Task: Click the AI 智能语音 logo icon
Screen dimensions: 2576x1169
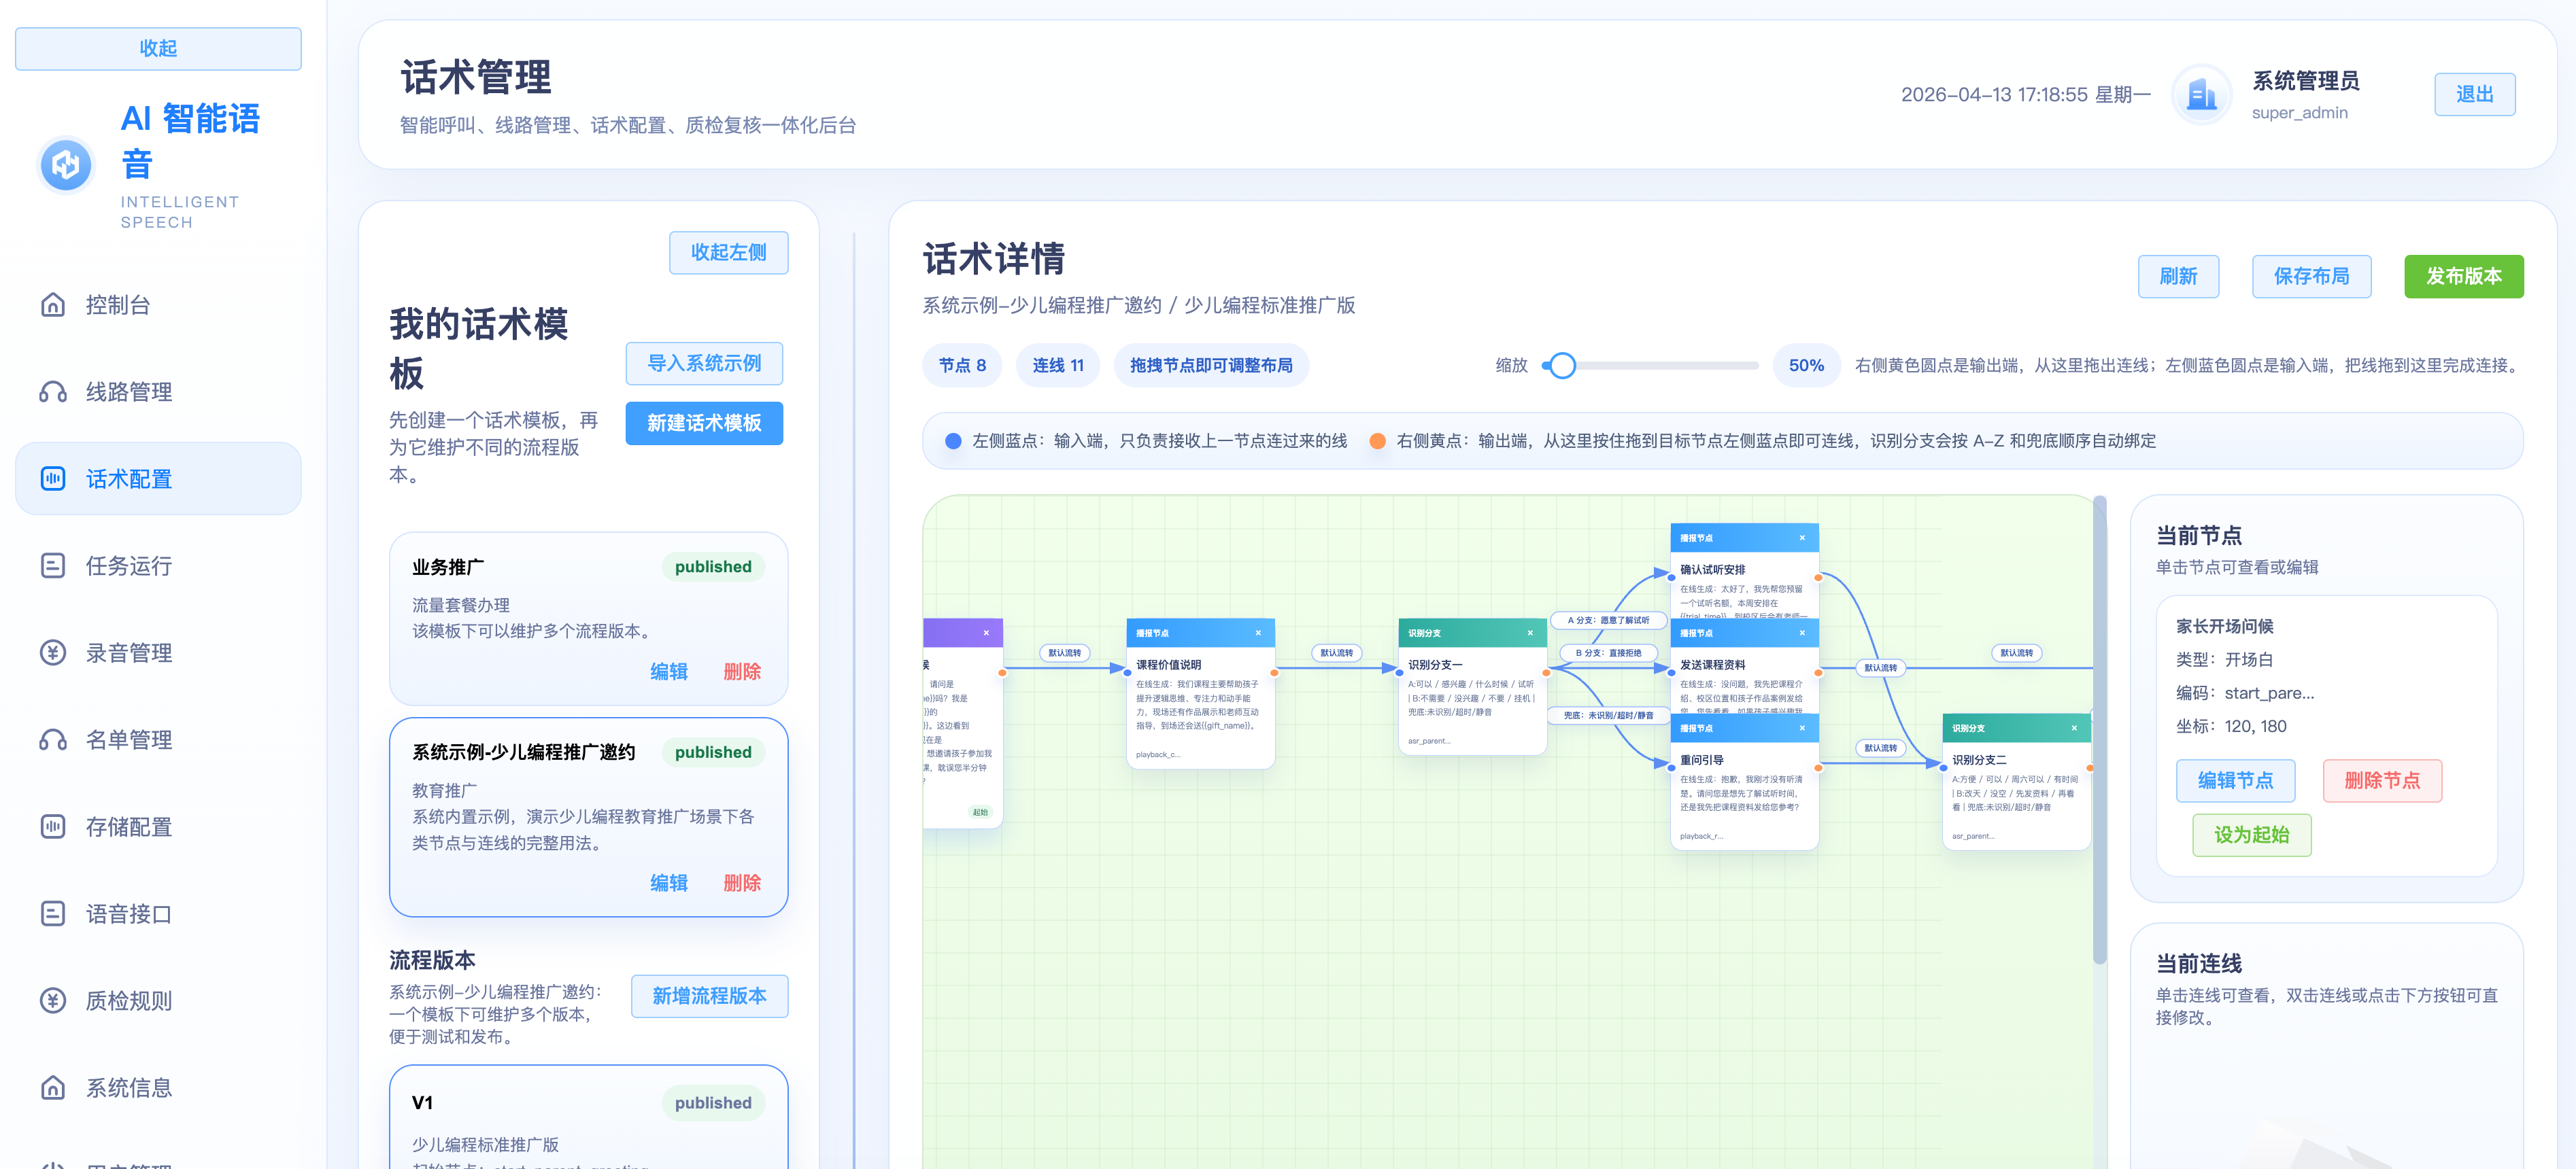Action: pos(66,165)
